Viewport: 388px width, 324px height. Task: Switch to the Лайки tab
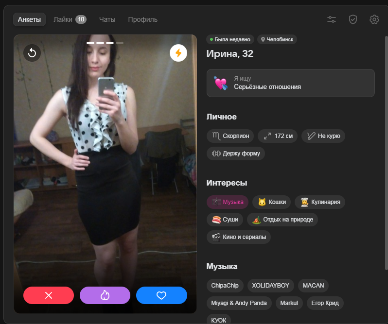click(x=70, y=19)
